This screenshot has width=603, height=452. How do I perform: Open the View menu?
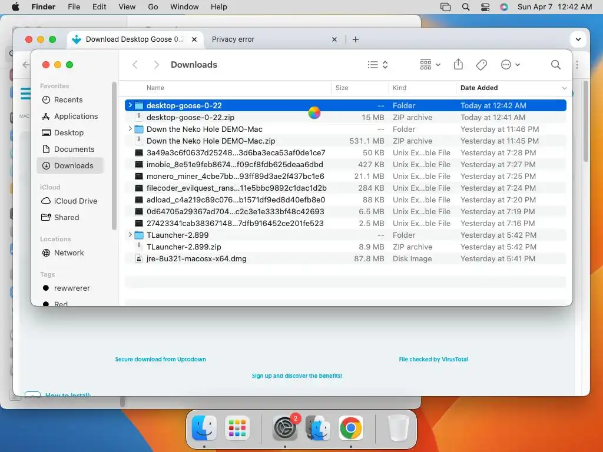pyautogui.click(x=127, y=6)
